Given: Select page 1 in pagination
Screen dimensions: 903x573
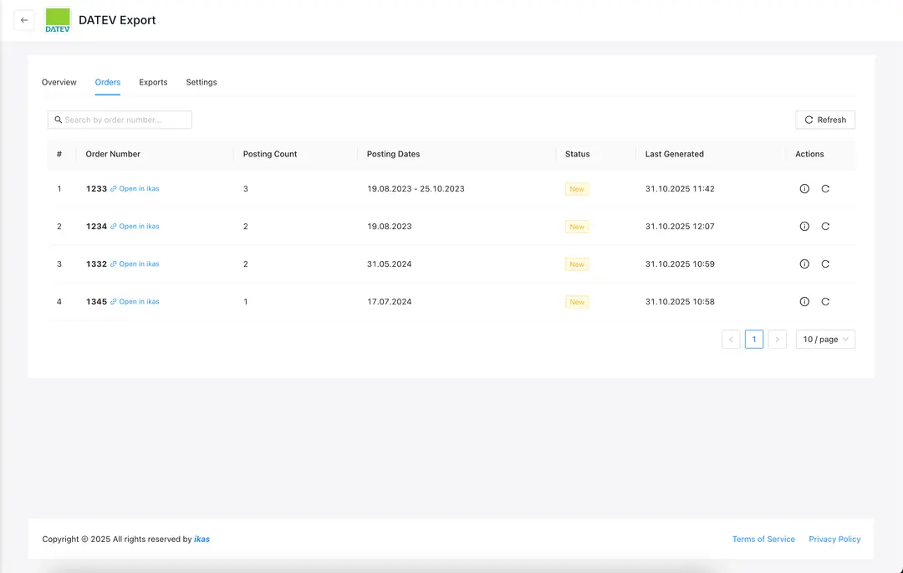Looking at the screenshot, I should coord(754,340).
